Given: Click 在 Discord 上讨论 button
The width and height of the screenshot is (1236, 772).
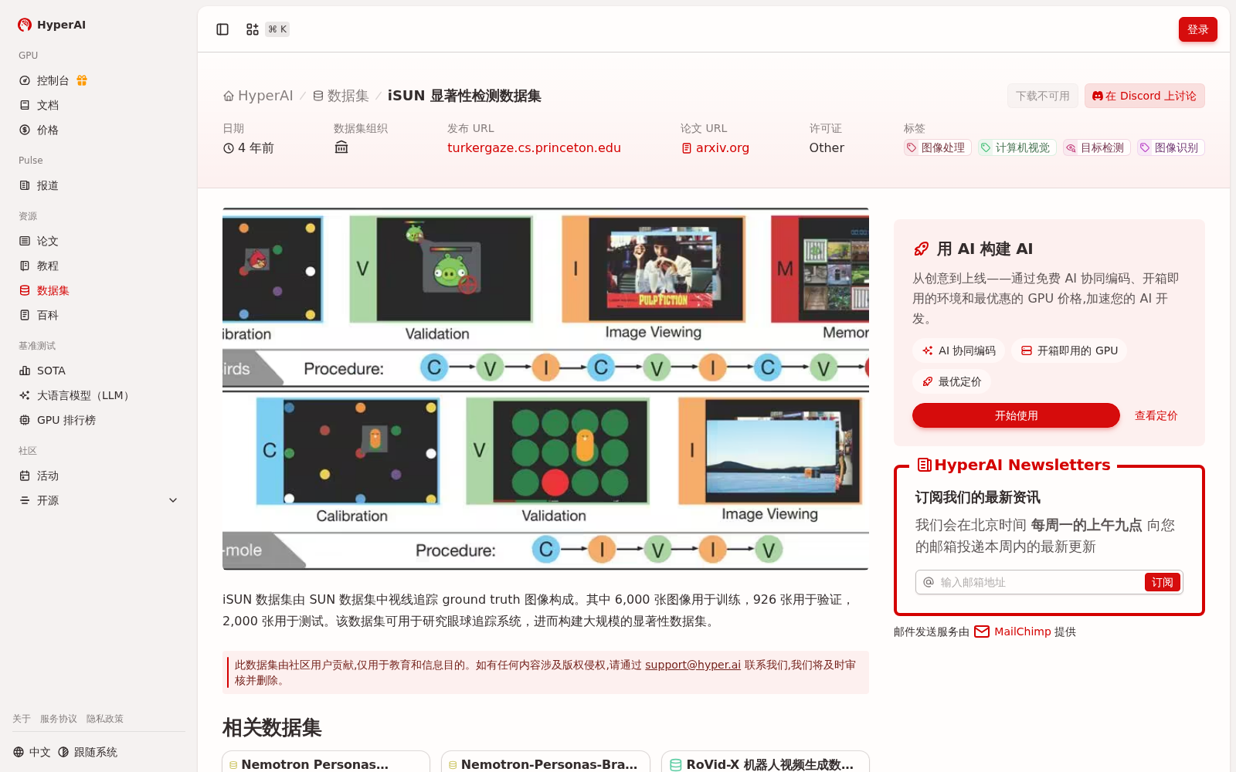Looking at the screenshot, I should pos(1144,96).
